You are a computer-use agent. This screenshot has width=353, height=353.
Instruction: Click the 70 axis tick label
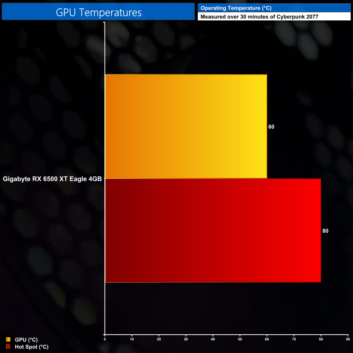click(x=294, y=339)
